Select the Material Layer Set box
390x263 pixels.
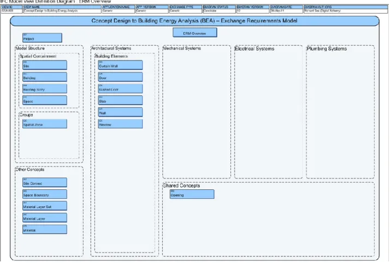(45, 206)
